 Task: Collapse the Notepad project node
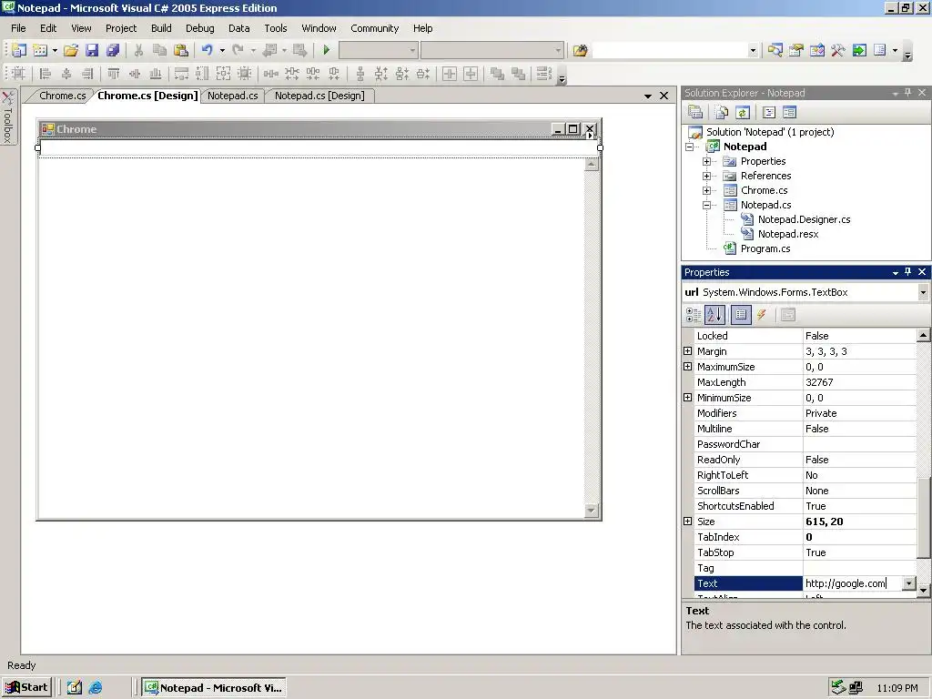tap(690, 147)
